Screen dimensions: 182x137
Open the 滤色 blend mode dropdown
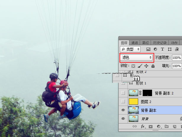(136, 57)
